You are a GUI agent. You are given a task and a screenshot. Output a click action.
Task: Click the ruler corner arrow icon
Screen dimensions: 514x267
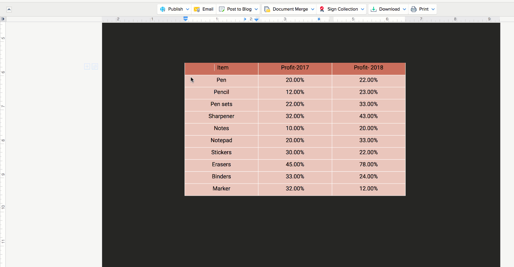click(x=3, y=19)
